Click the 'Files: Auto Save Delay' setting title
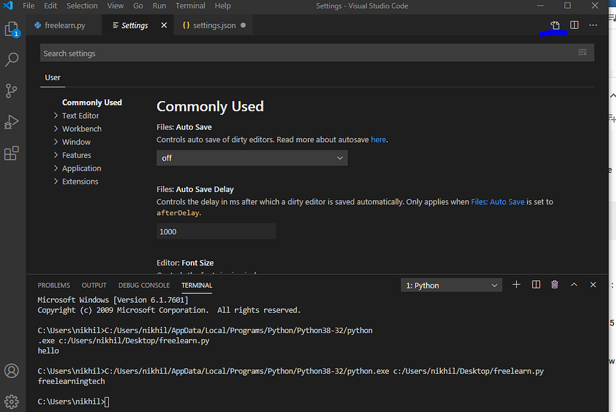 (x=196, y=189)
